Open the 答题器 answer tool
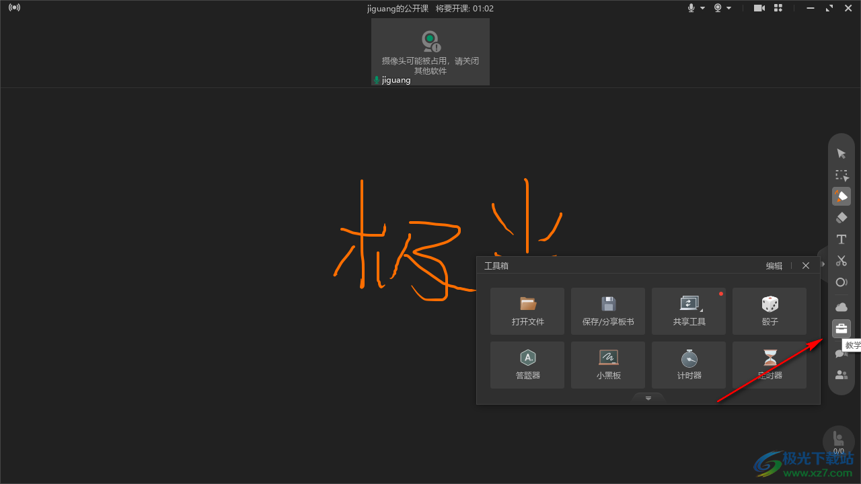This screenshot has height=484, width=861. [527, 365]
